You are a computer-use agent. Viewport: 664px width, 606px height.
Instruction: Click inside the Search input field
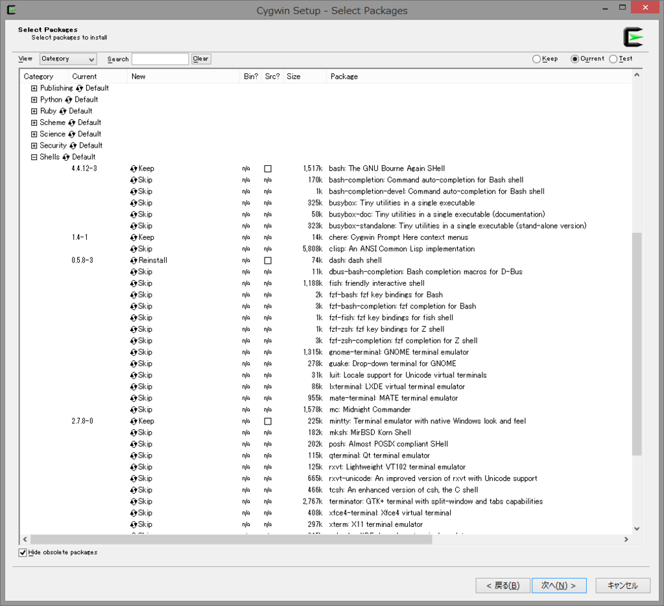pos(160,59)
